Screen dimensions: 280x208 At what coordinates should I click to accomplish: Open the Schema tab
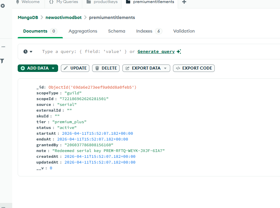(x=117, y=31)
